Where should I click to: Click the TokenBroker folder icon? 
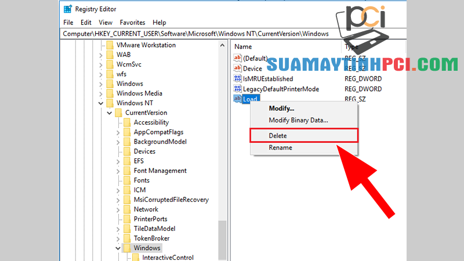127,238
